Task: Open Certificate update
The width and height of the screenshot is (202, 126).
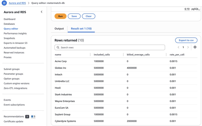Action: [x=13, y=121]
